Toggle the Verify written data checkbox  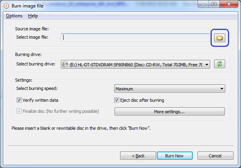coord(19,100)
